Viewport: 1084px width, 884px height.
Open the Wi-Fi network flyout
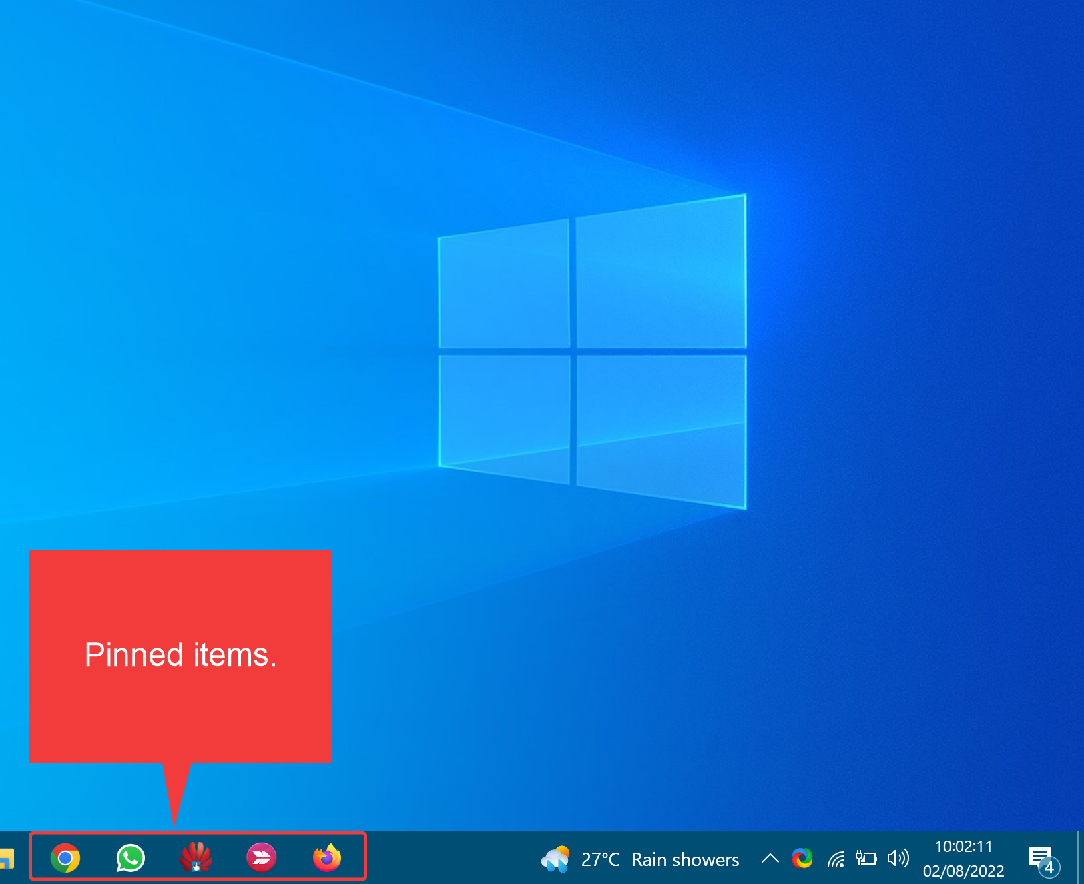click(836, 859)
